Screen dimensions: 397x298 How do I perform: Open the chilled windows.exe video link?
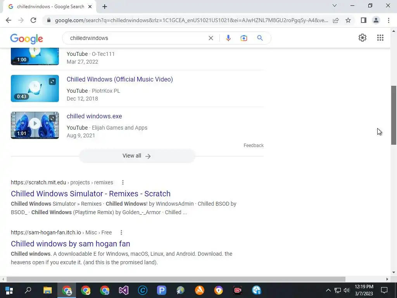pyautogui.click(x=94, y=116)
